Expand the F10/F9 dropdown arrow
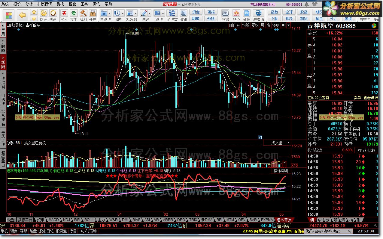383x239 pixels. [136, 13]
